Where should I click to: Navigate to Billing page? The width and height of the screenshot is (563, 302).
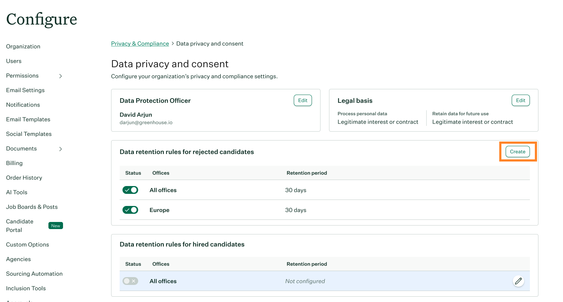click(14, 163)
